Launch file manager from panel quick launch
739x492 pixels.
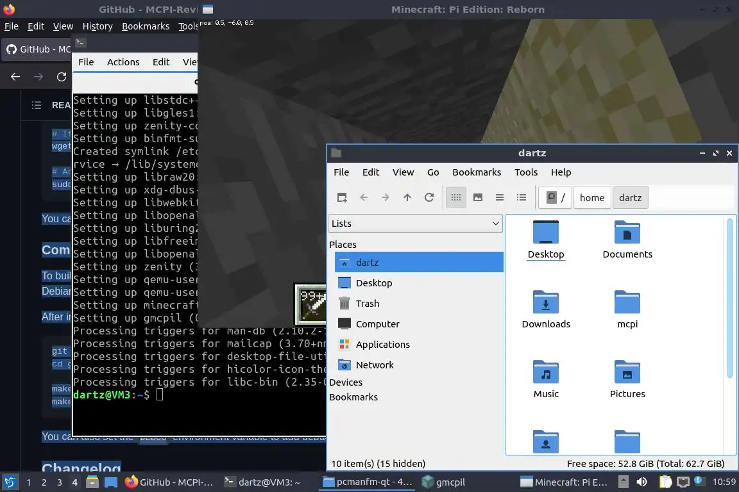coord(92,482)
